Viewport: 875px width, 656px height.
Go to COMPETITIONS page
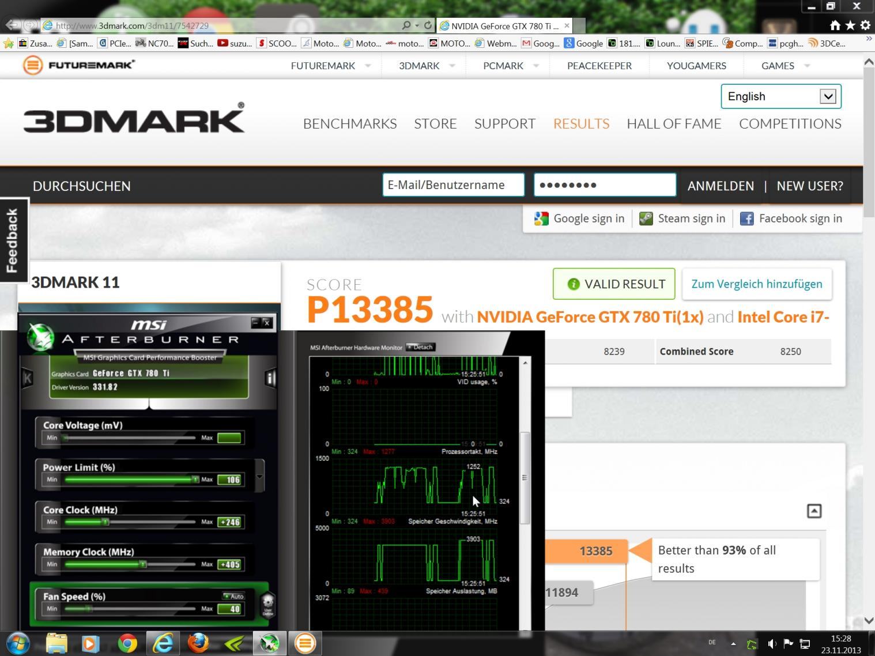pyautogui.click(x=790, y=124)
